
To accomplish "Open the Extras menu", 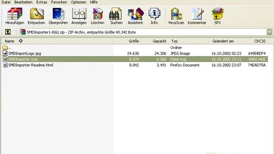I will point(42,2).
